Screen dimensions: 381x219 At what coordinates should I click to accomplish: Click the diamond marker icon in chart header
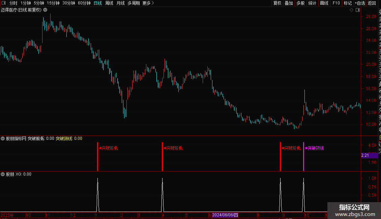point(351,10)
